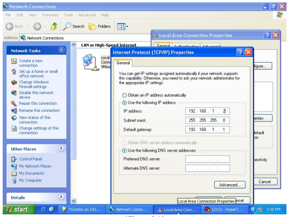Open the File menu
The height and width of the screenshot is (217, 290).
click(x=8, y=15)
